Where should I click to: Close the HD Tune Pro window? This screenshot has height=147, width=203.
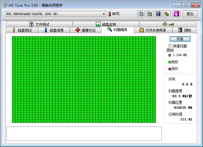(196, 5)
